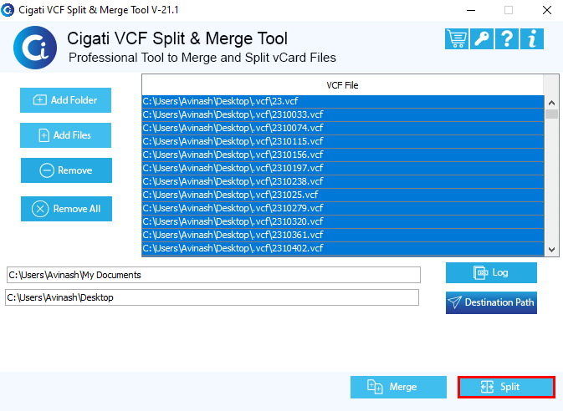
Task: Click the Add Files button
Action: tap(65, 135)
